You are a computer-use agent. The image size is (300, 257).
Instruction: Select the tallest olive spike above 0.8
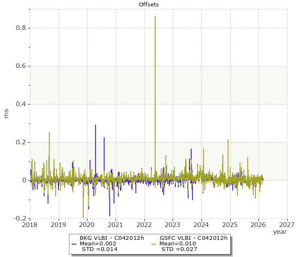tap(155, 17)
